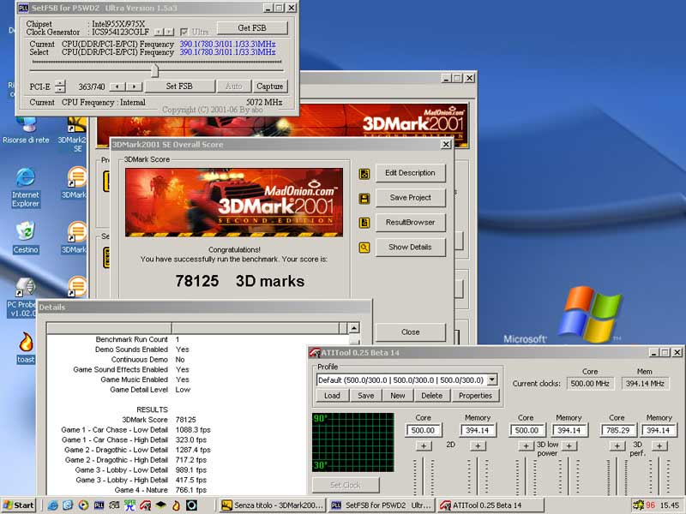Open ATITool Properties button
The width and height of the screenshot is (686, 514).
click(x=475, y=396)
